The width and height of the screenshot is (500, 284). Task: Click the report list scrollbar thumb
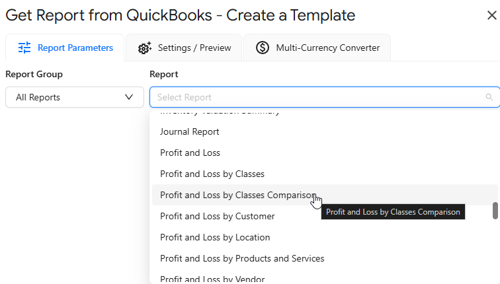coord(495,211)
